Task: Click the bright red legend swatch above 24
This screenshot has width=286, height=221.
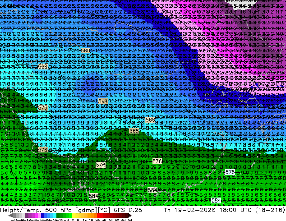Action: [x=98, y=215]
